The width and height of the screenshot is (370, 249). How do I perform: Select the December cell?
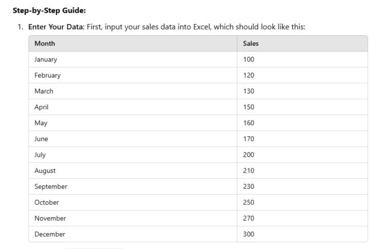(x=50, y=235)
